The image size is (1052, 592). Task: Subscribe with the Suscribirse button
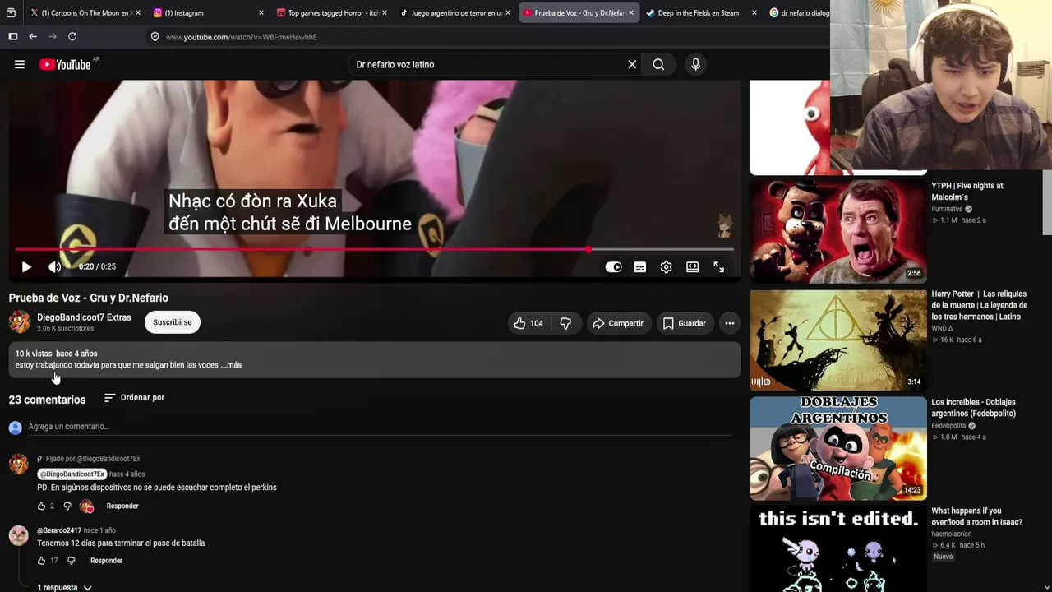173,322
